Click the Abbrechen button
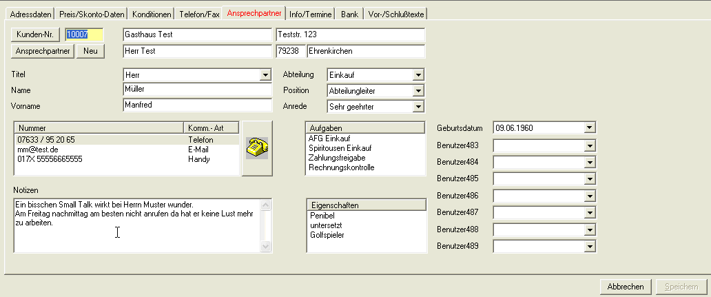 [626, 287]
